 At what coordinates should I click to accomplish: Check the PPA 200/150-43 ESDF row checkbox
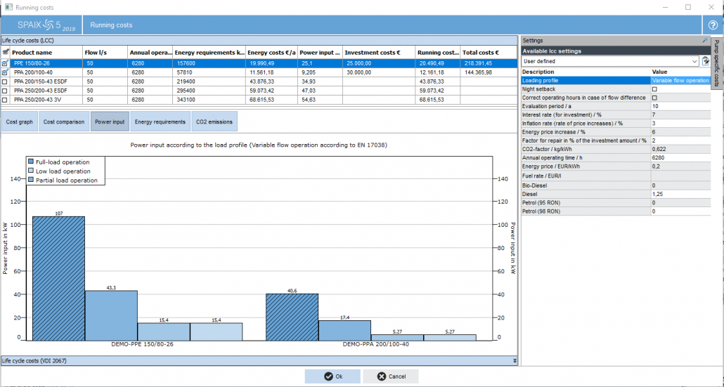point(5,81)
